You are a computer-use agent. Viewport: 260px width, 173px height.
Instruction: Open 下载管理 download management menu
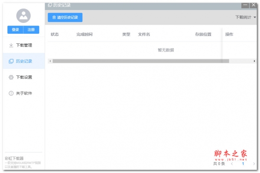(x=24, y=45)
